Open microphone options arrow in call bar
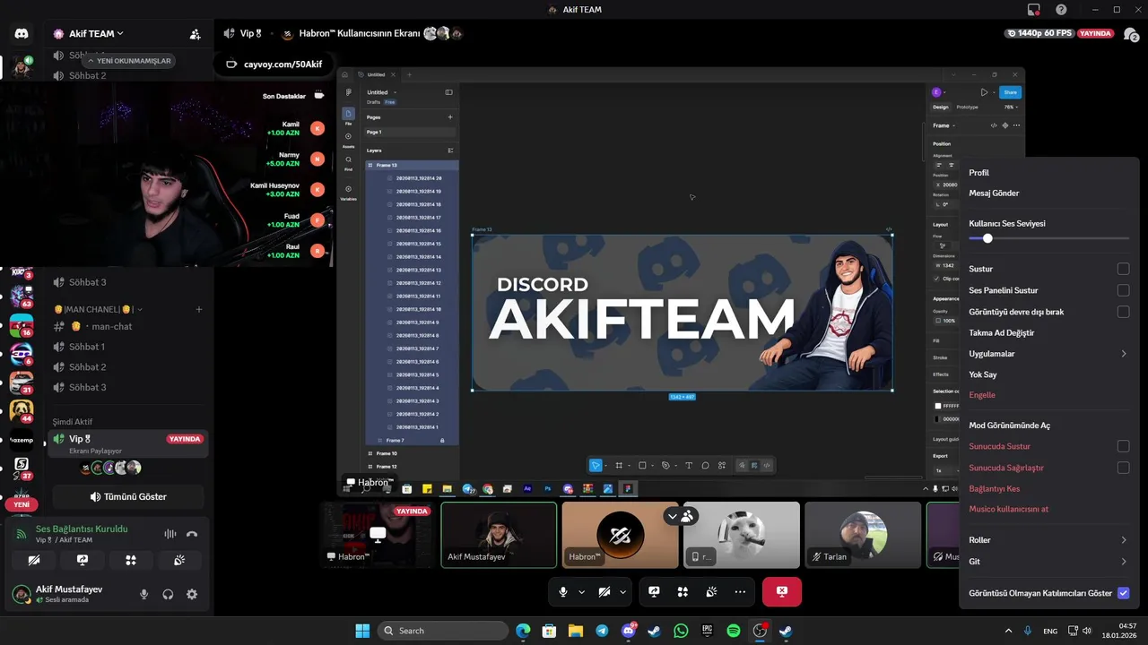 [581, 592]
